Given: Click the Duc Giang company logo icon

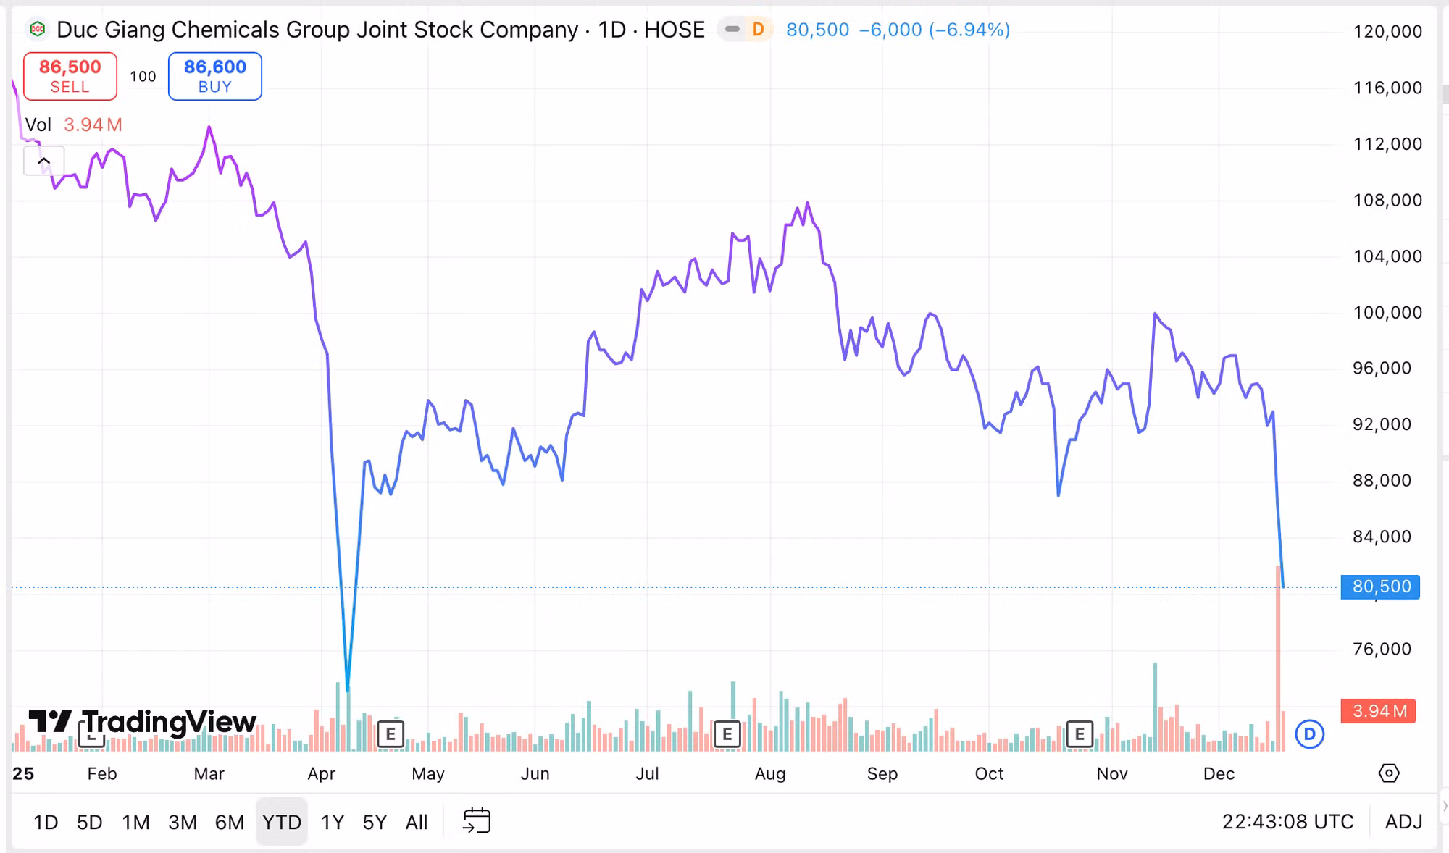Looking at the screenshot, I should click(x=37, y=30).
